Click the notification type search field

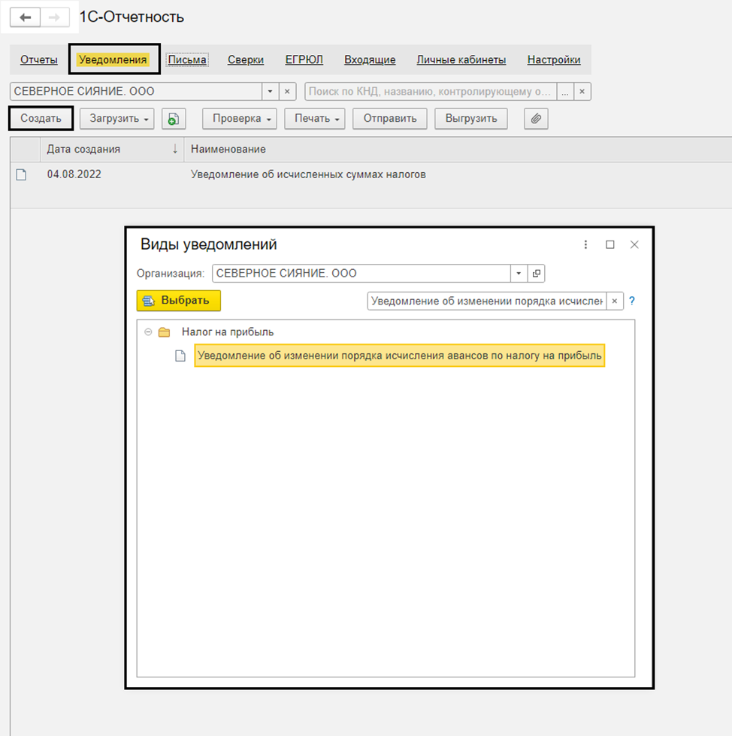(487, 301)
